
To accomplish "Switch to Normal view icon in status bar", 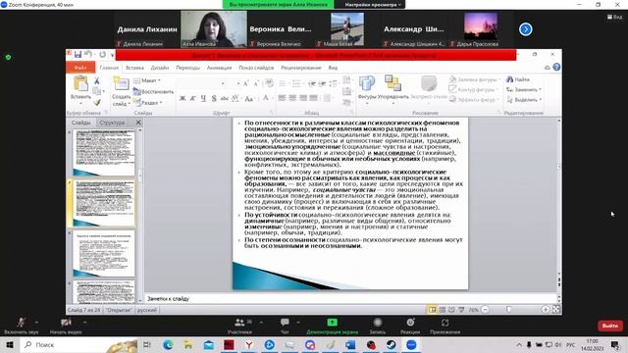I will click(x=432, y=310).
